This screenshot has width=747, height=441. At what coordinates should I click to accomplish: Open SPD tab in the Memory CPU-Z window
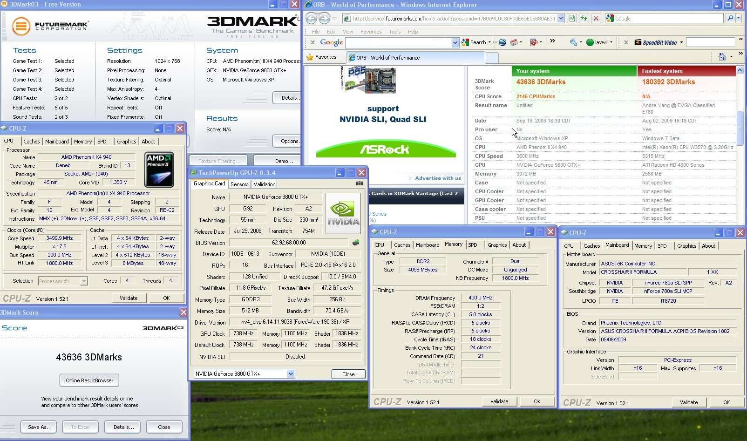tap(473, 244)
